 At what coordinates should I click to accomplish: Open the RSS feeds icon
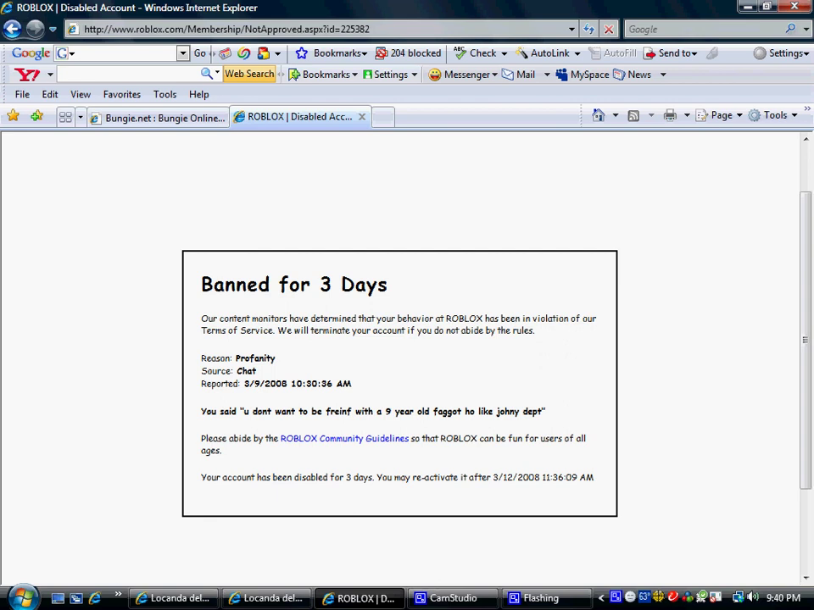tap(633, 115)
